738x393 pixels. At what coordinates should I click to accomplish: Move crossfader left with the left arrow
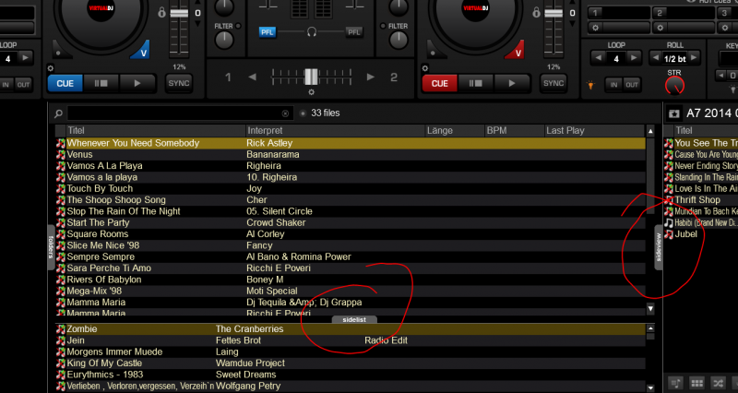[x=253, y=77]
